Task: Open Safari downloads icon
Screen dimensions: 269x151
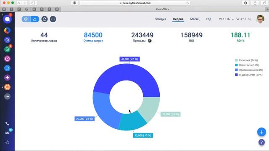Action: click(245, 3)
